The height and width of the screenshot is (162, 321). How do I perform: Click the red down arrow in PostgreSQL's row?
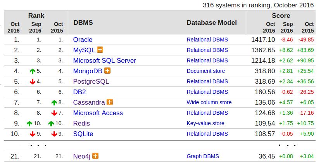[x=33, y=82]
